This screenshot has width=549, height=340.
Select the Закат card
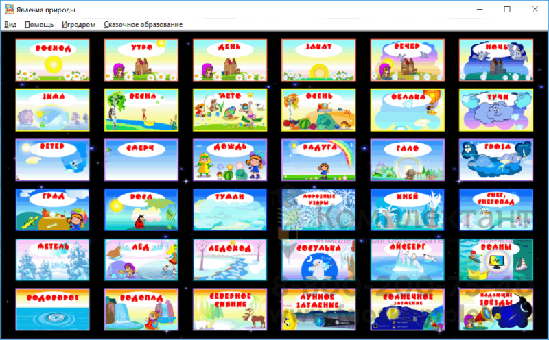click(318, 60)
